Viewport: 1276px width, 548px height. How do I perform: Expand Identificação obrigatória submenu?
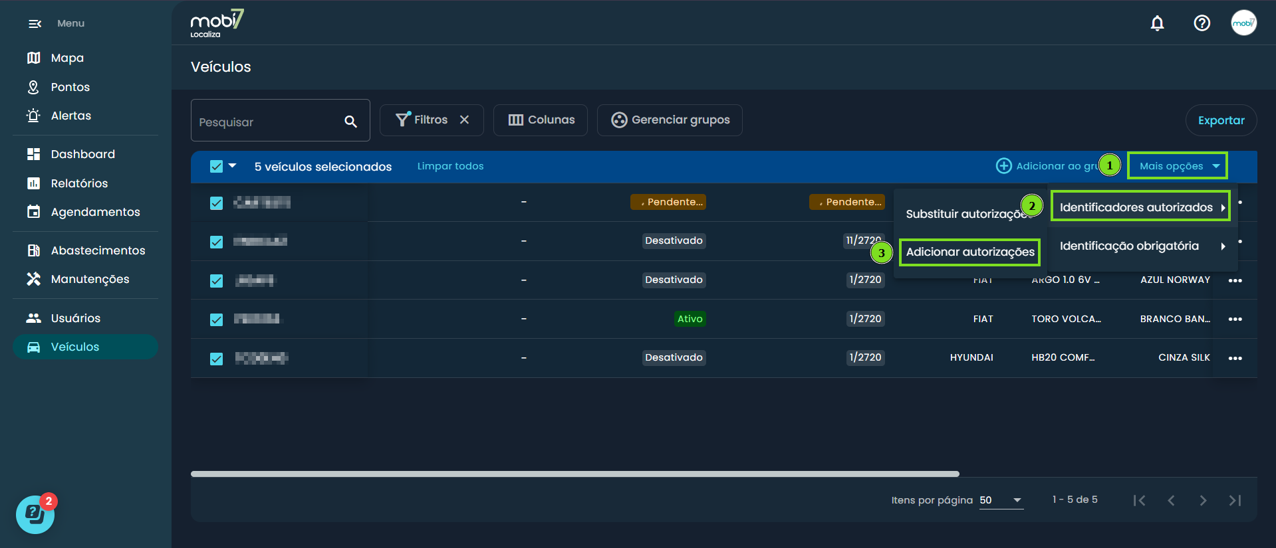[x=1142, y=246]
